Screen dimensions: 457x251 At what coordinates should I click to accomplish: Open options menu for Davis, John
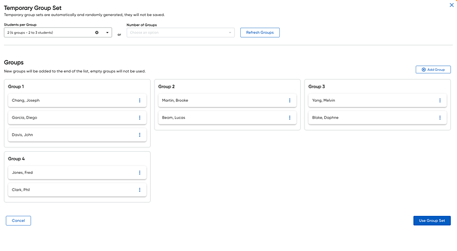[140, 135]
